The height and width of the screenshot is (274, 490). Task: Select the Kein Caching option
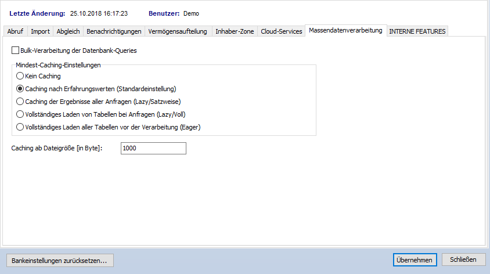(20, 76)
